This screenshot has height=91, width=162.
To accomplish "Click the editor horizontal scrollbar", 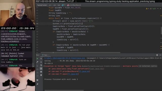I will (x=80, y=53).
